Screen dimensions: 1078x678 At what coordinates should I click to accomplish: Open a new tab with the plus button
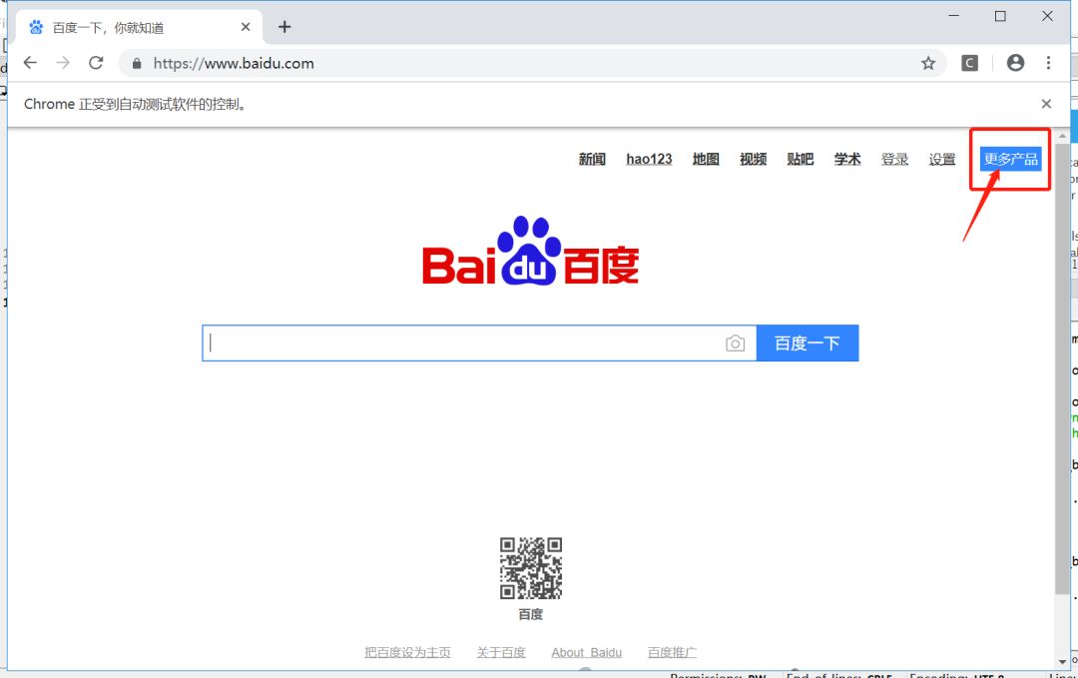click(284, 27)
